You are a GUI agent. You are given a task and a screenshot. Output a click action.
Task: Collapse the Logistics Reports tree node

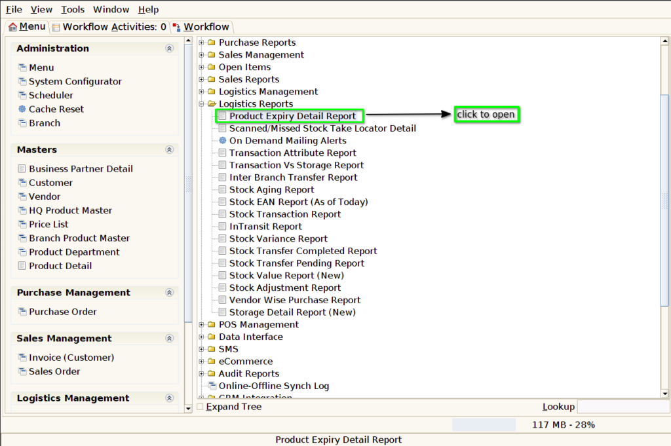point(202,103)
